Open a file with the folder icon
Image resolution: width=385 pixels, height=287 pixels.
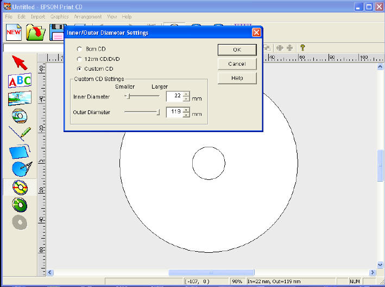36,32
